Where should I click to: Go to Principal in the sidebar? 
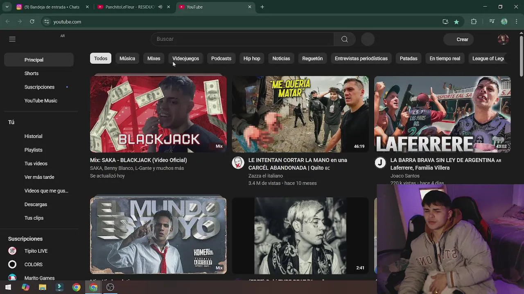[39, 60]
